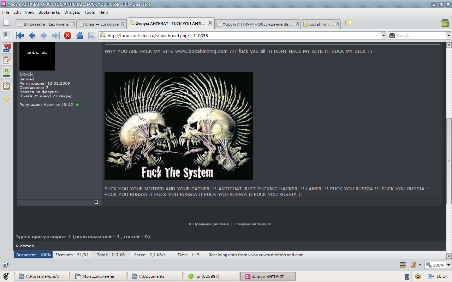Open the block user profile

coord(26,74)
